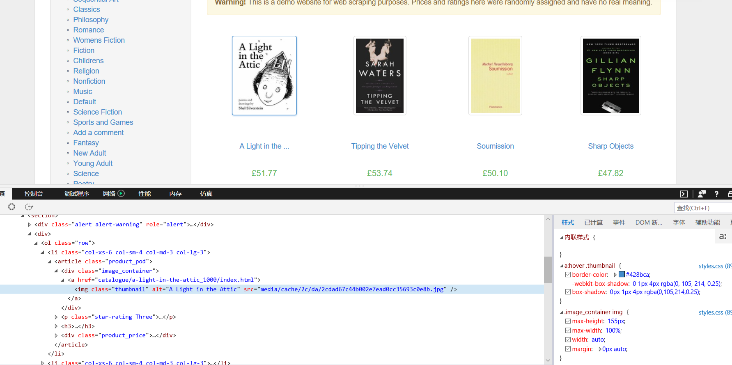Uncheck the border-color property checkbox

coord(568,275)
